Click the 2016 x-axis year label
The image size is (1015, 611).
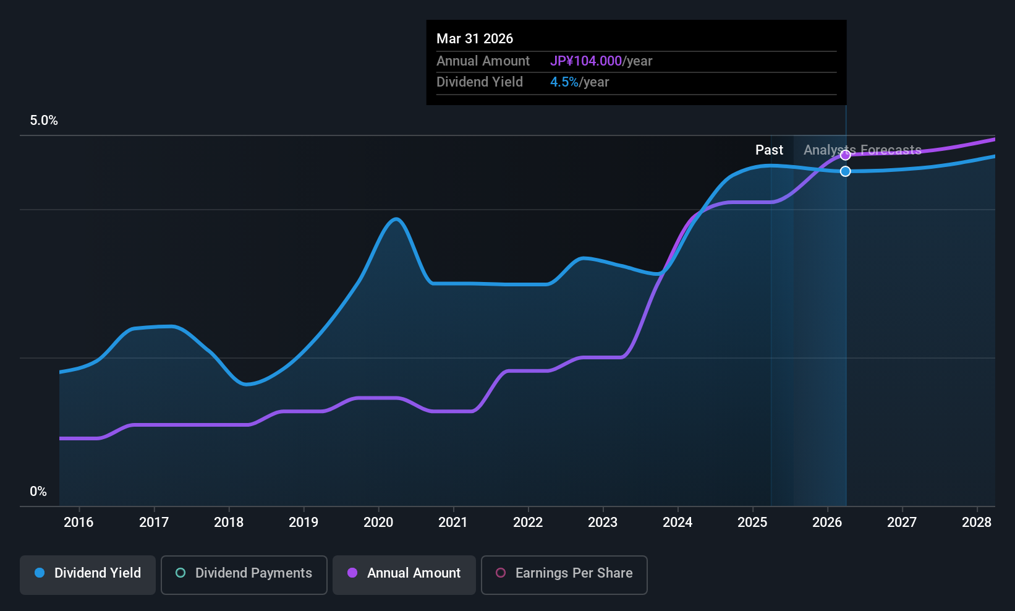click(79, 522)
